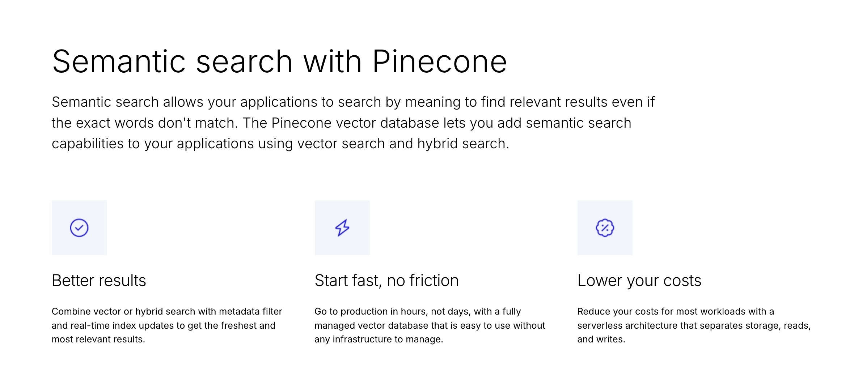Select the "Better results" heading
Viewport: 854px width, 384px height.
99,281
